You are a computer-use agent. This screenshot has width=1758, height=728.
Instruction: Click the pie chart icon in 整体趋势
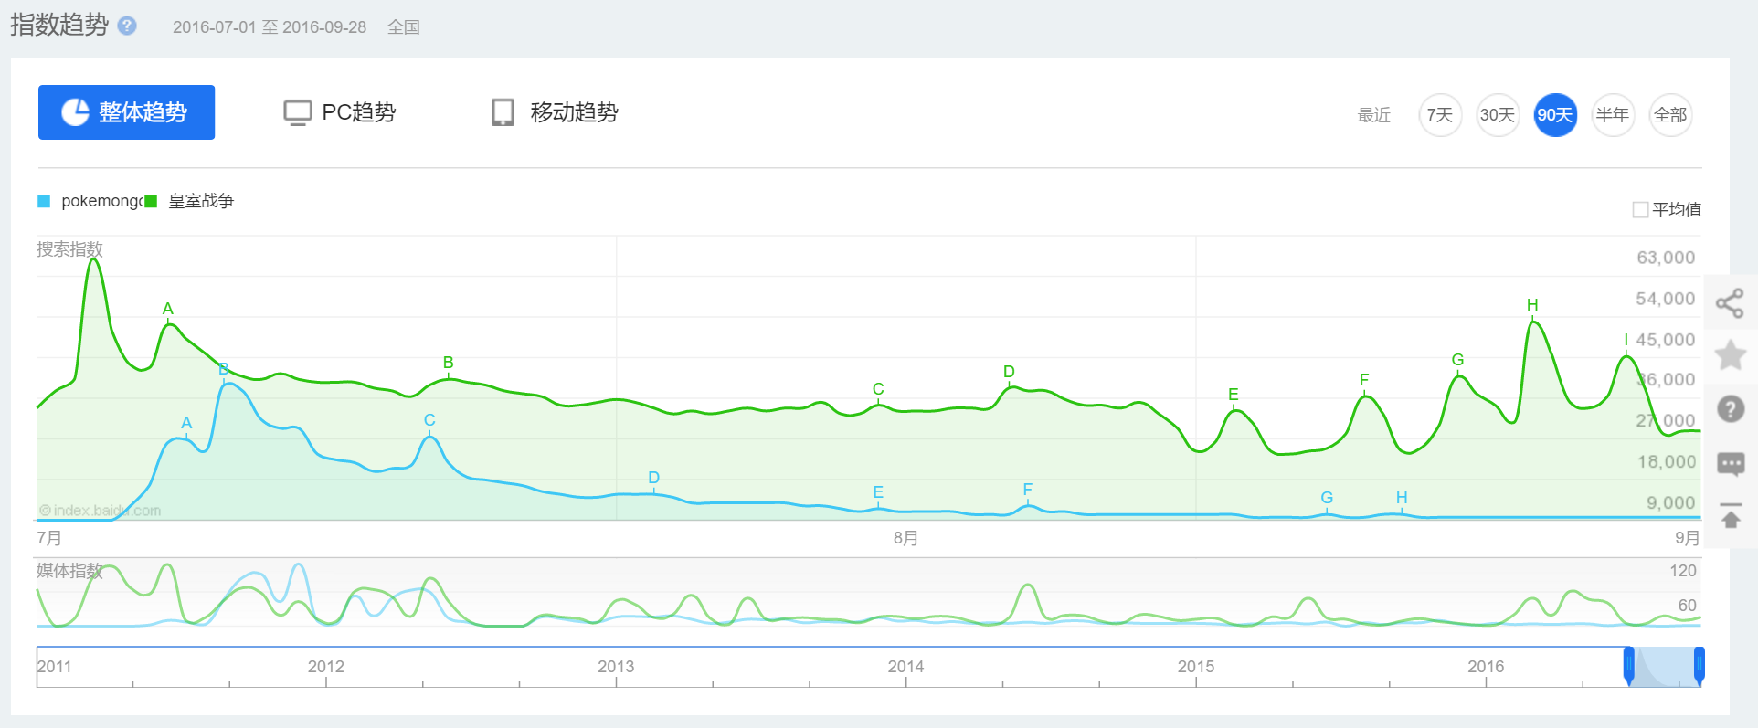(75, 112)
